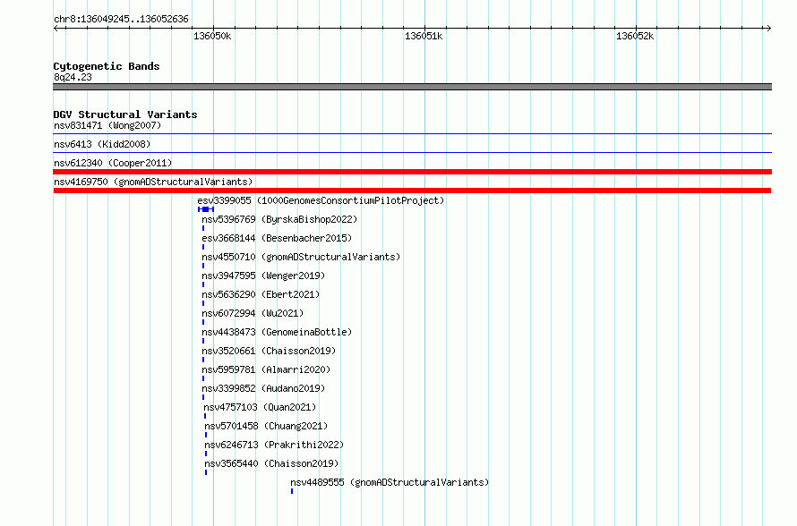Viewport: 797px width, 526px height.
Task: Click the gray 8q24.23 cytogenetic band bar
Action: [x=412, y=87]
